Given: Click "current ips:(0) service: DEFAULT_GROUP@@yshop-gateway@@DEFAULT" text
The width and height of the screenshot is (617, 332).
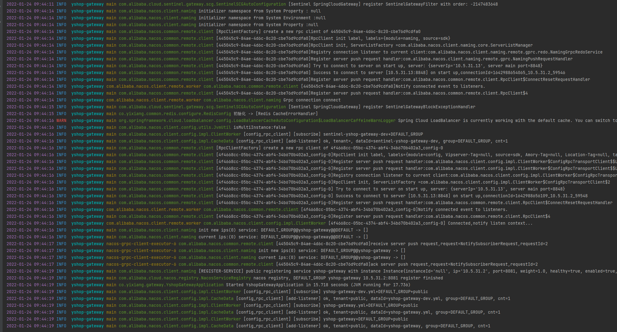Looking at the screenshot, I should coord(276,237).
